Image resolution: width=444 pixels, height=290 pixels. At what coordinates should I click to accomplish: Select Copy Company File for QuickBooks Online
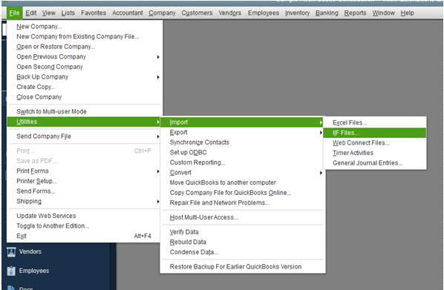point(243,193)
